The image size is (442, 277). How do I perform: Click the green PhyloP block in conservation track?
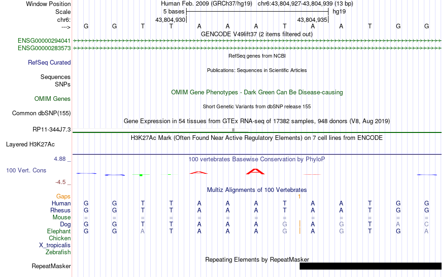(141, 175)
